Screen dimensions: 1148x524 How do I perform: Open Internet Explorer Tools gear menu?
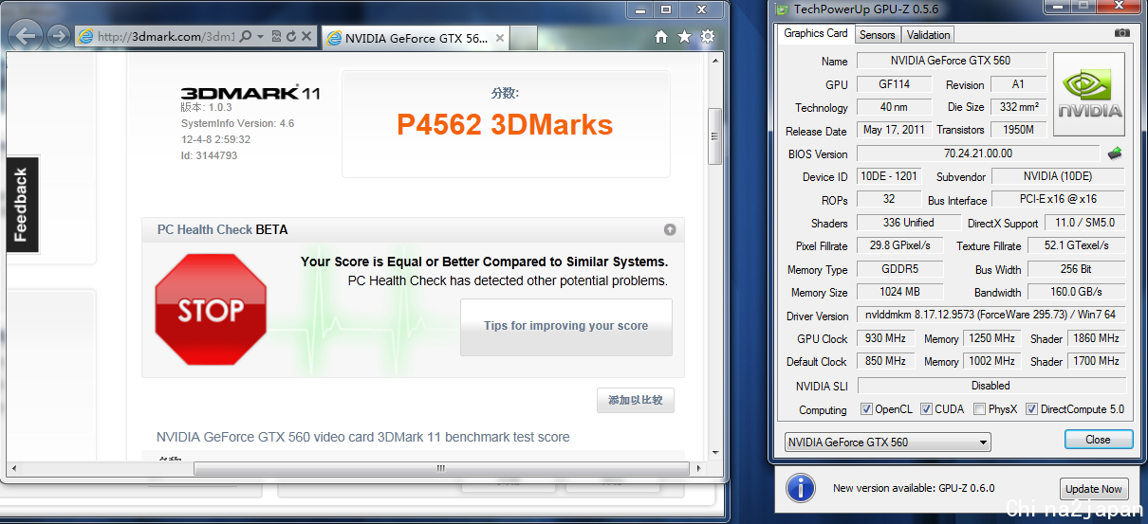point(708,37)
